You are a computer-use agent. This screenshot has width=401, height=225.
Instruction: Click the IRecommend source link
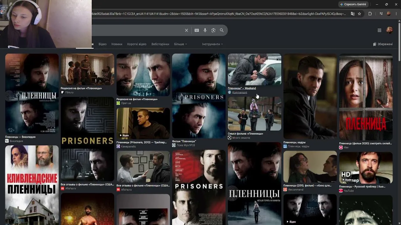[293, 190]
